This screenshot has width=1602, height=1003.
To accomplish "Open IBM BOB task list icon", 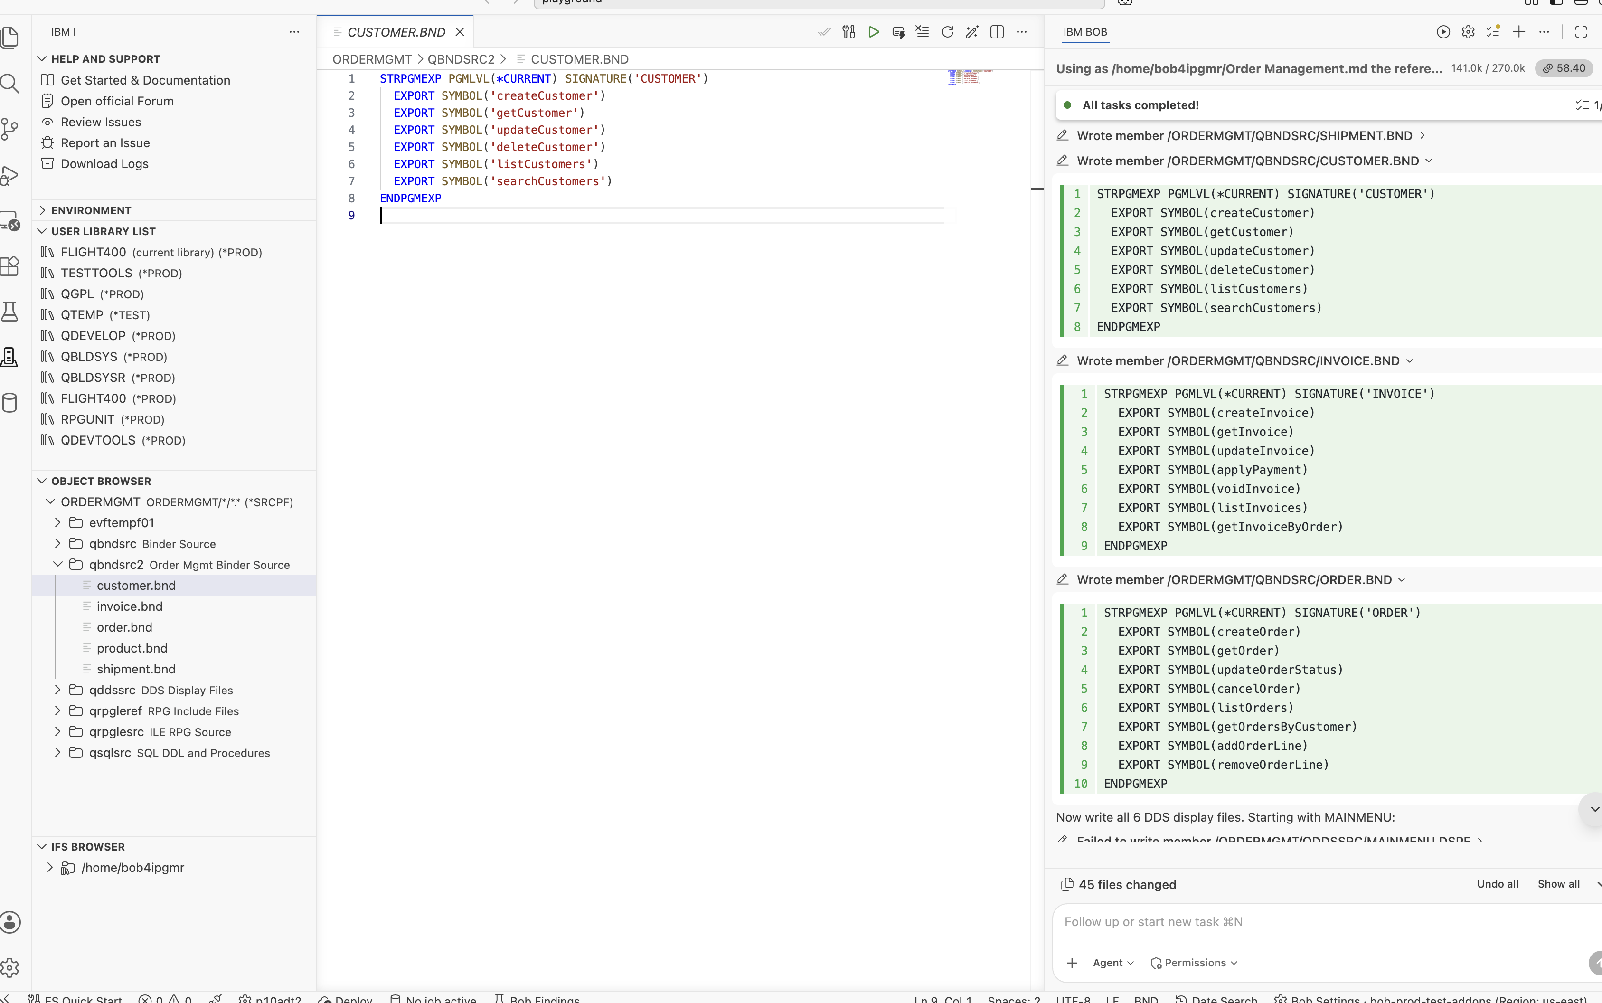I will pos(1493,32).
